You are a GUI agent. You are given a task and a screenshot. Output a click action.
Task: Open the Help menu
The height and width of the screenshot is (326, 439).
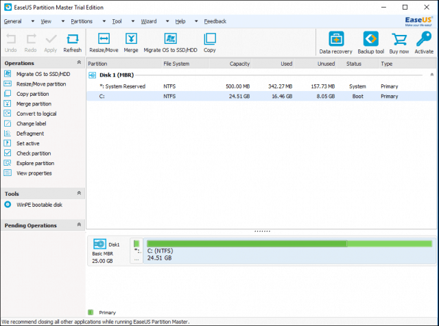[180, 21]
